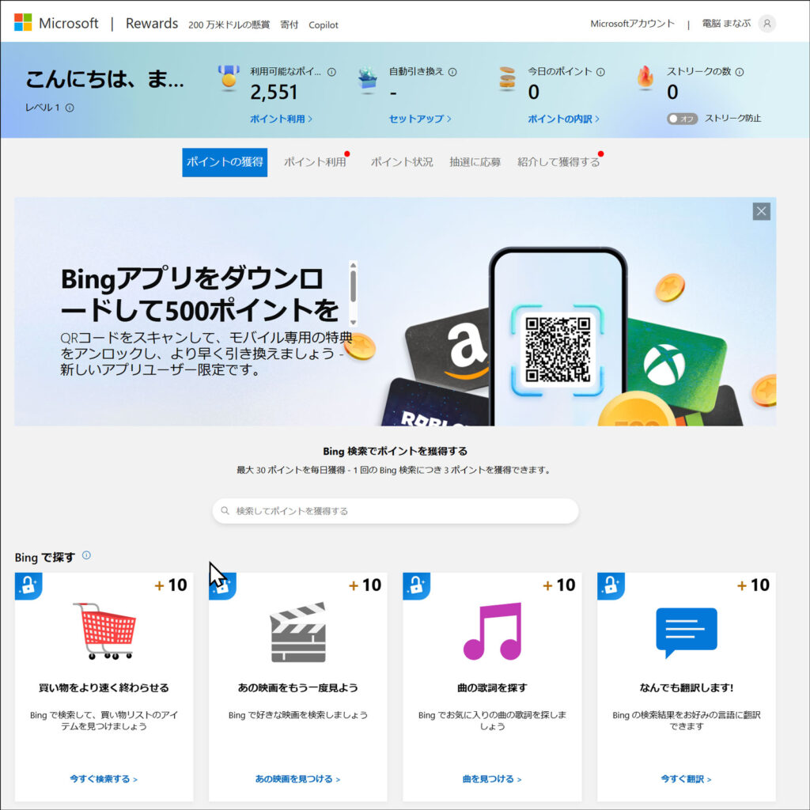Viewport: 810px width, 810px height.
Task: Open info icon next to レベル 1
Action: (70, 108)
